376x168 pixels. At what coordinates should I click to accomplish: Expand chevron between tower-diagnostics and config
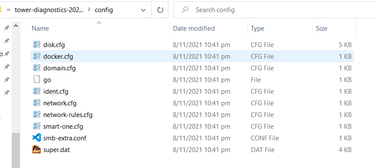pyautogui.click(x=89, y=10)
